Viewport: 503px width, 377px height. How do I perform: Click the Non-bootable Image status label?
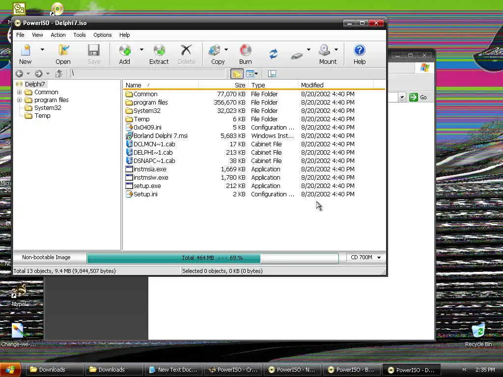[46, 257]
